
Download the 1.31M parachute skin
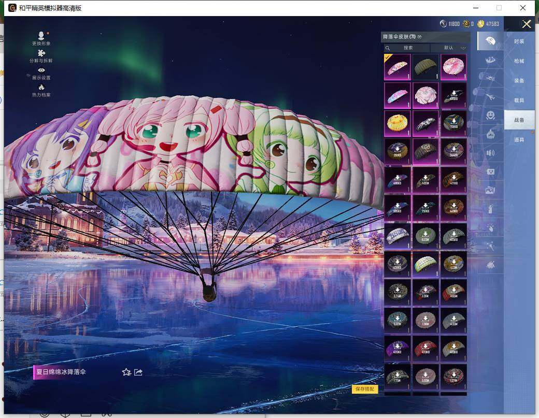point(425,292)
